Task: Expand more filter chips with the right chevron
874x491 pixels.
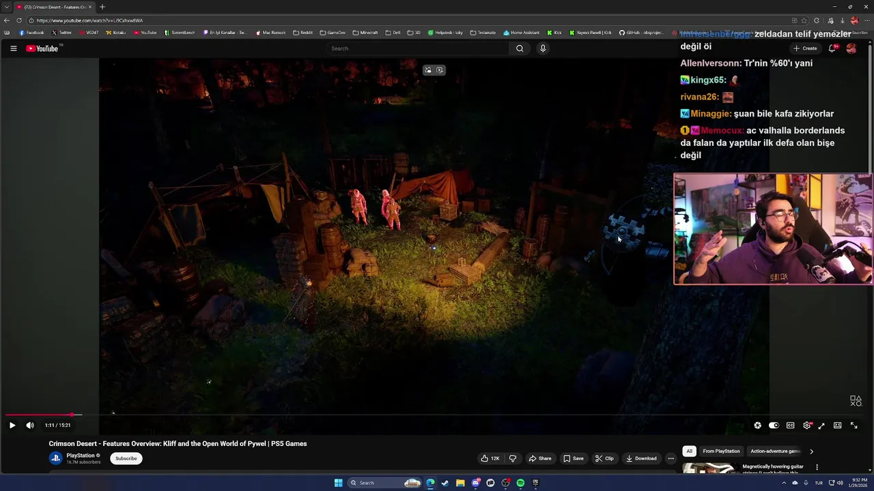Action: pos(811,451)
